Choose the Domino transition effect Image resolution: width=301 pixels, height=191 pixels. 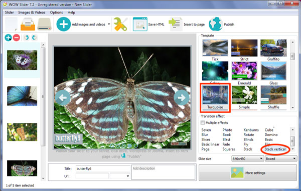tap(271, 134)
